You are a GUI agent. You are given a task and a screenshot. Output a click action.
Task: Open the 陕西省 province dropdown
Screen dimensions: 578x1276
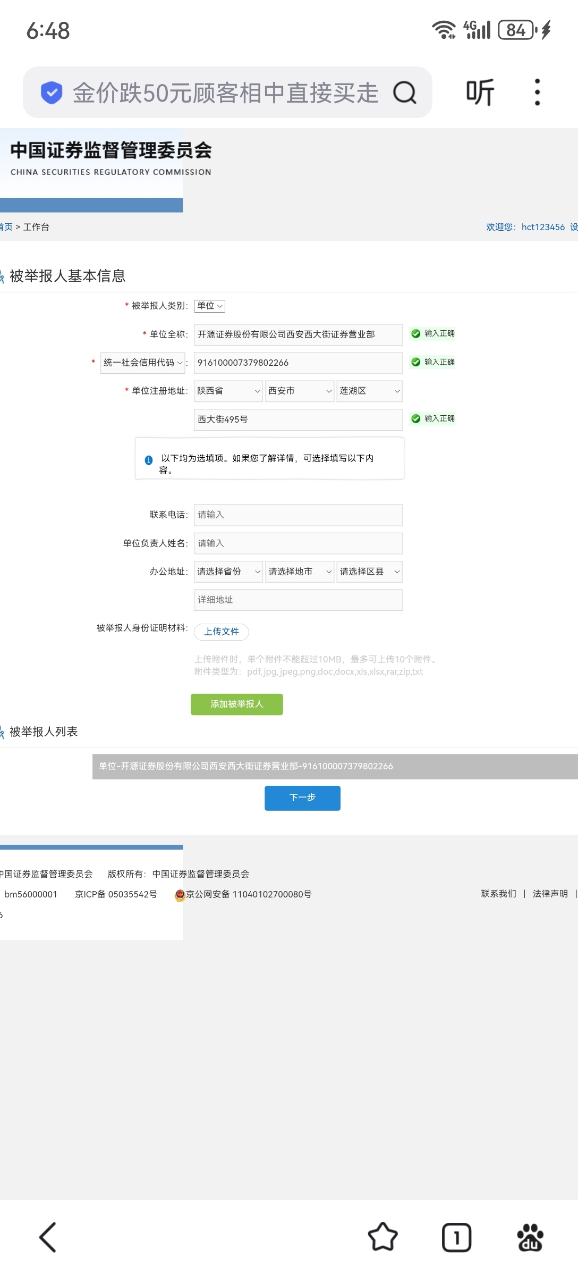228,391
